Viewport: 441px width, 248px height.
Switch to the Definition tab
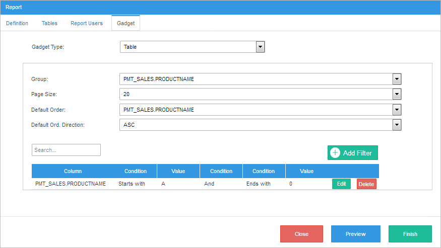tap(17, 23)
